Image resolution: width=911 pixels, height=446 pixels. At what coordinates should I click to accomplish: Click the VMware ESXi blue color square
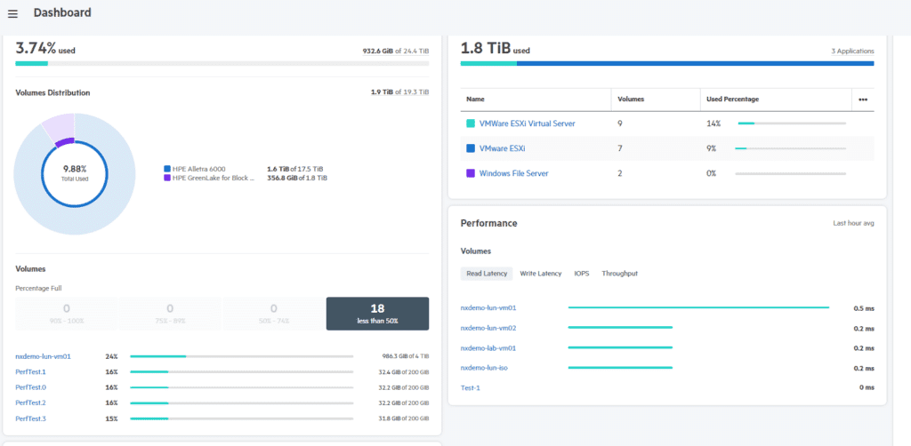click(x=471, y=148)
